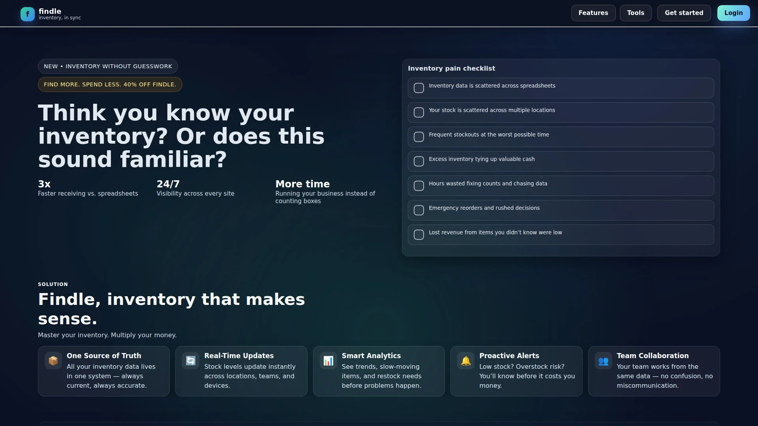This screenshot has height=426, width=758.
Task: Click the Smart Analytics chart icon
Action: pos(328,361)
